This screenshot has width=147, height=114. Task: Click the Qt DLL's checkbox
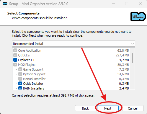click(x=15, y=55)
